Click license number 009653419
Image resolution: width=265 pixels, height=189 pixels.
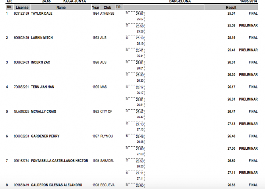[22, 185]
